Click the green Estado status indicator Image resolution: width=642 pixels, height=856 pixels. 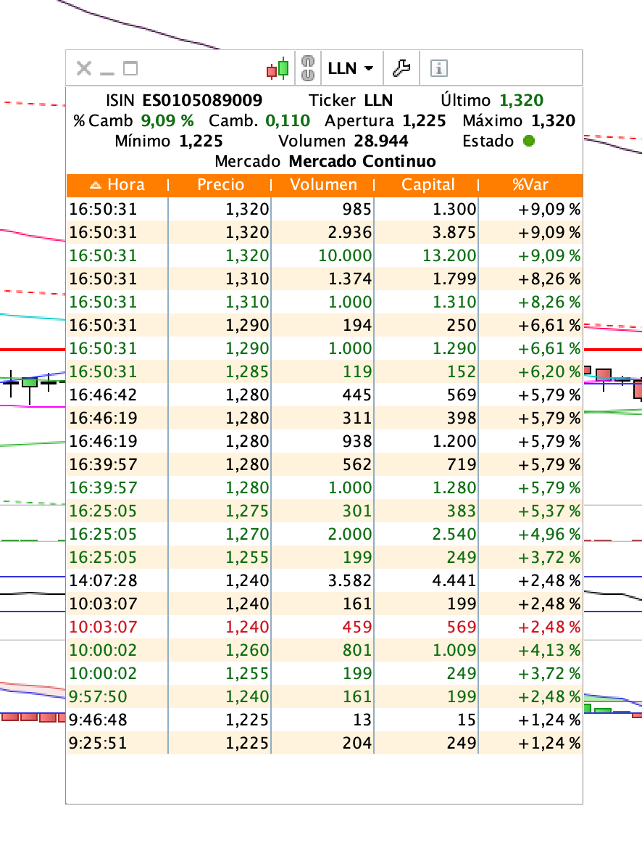point(528,141)
